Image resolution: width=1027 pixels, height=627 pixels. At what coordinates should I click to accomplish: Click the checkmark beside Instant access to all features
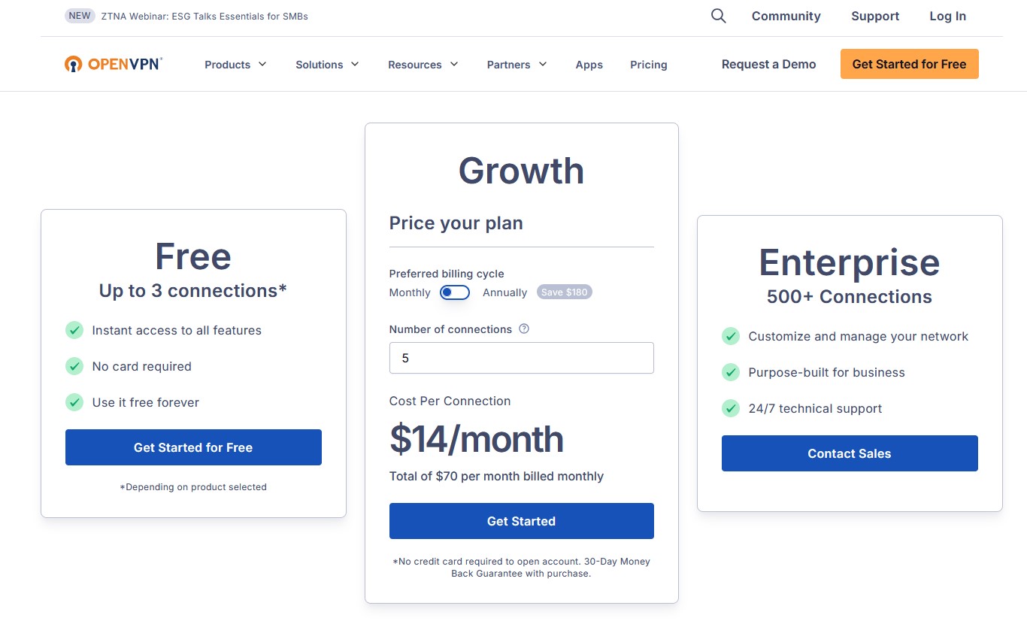pyautogui.click(x=74, y=330)
